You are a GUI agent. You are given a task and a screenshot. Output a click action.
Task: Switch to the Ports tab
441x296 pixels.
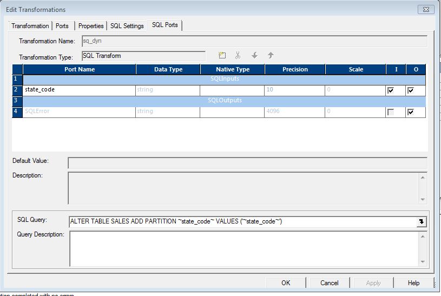click(x=62, y=26)
